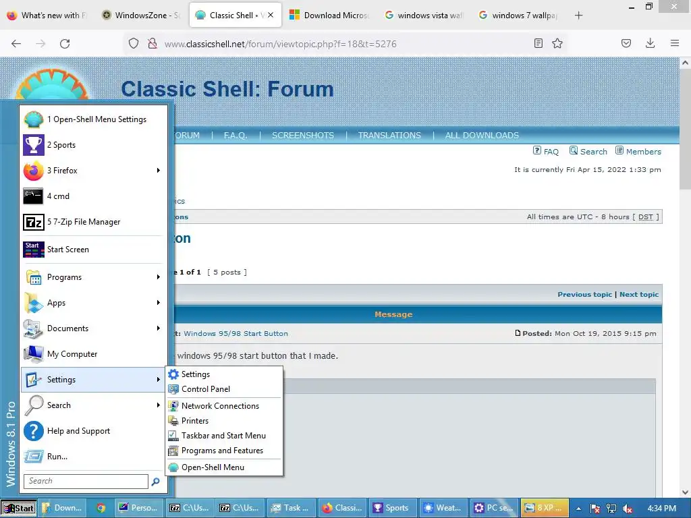Screen dimensions: 691x518
Task: Click Firefox back arrow button
Action: [16, 44]
